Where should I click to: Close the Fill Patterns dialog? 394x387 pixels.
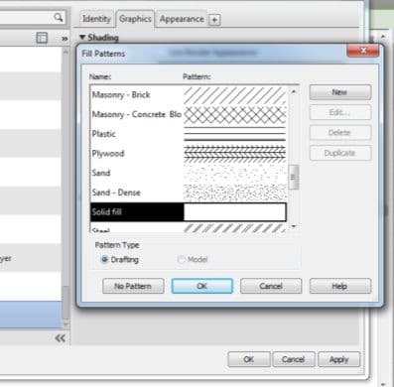(x=363, y=51)
